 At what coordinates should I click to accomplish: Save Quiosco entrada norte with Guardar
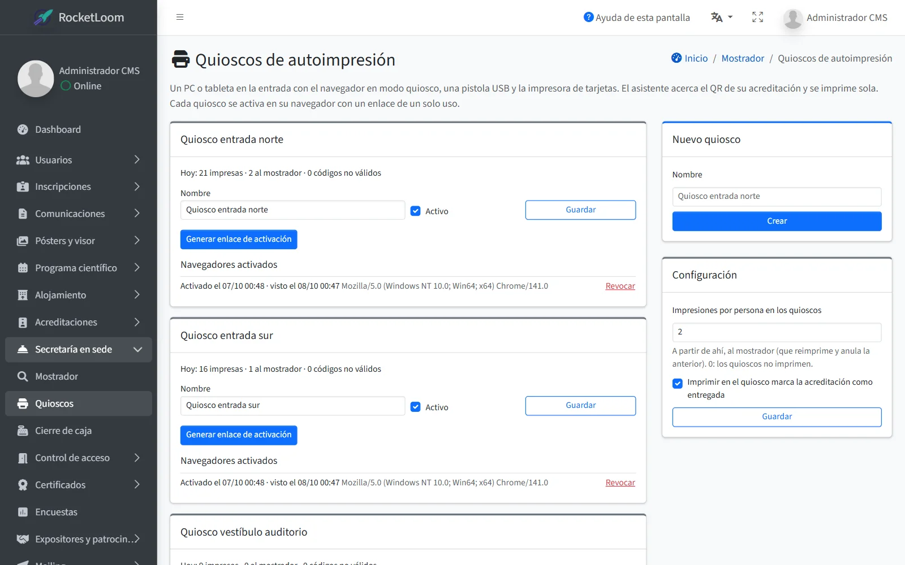coord(580,210)
